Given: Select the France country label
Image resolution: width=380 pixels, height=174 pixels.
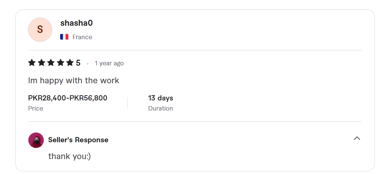Looking at the screenshot, I should (x=82, y=37).
